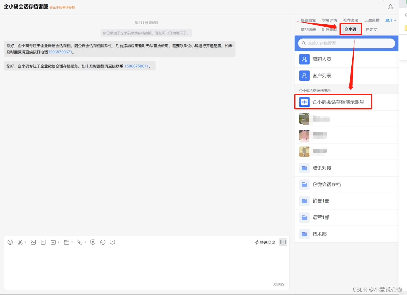The height and width of the screenshot is (295, 407).
Task: Click the 离职人员 person icon
Action: pyautogui.click(x=304, y=59)
